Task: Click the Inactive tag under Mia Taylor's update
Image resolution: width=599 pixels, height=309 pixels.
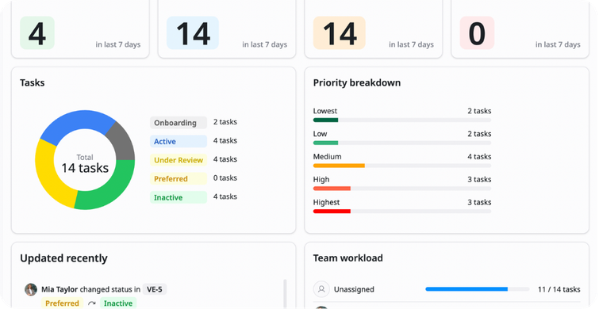Action: click(118, 303)
